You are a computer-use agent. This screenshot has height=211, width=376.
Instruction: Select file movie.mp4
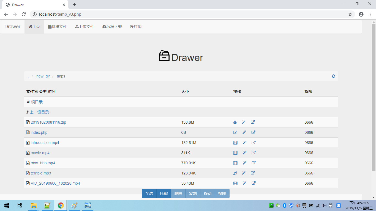coord(40,153)
